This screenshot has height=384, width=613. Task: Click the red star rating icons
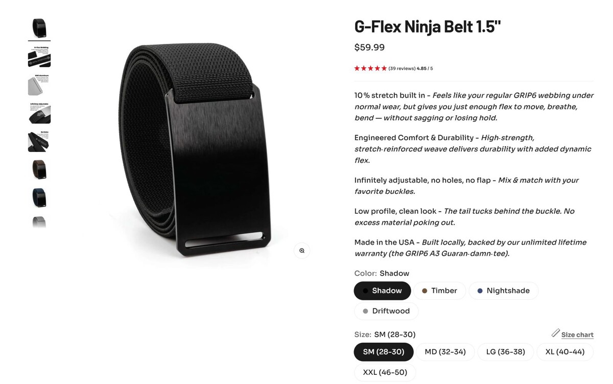(x=370, y=68)
